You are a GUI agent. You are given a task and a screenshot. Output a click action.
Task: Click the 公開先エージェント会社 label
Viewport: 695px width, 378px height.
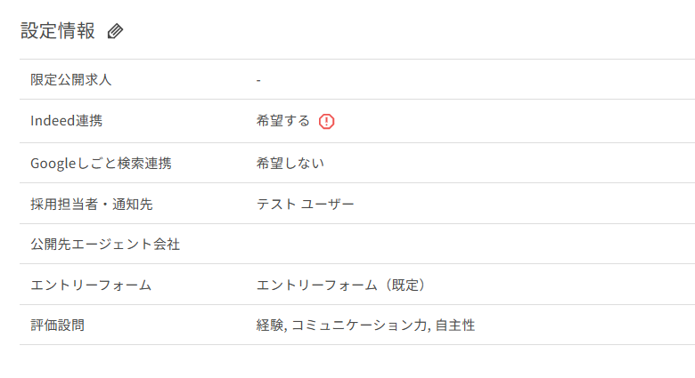[105, 244]
